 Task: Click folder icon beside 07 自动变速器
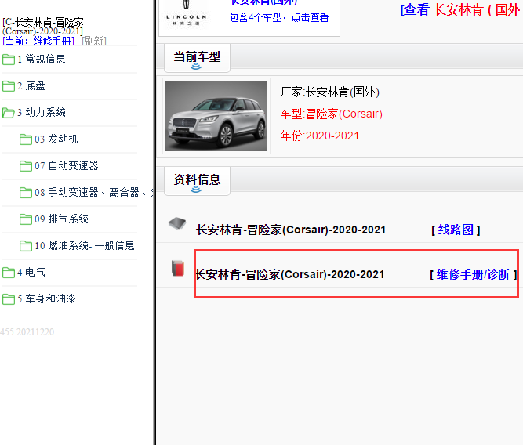[x=26, y=166]
